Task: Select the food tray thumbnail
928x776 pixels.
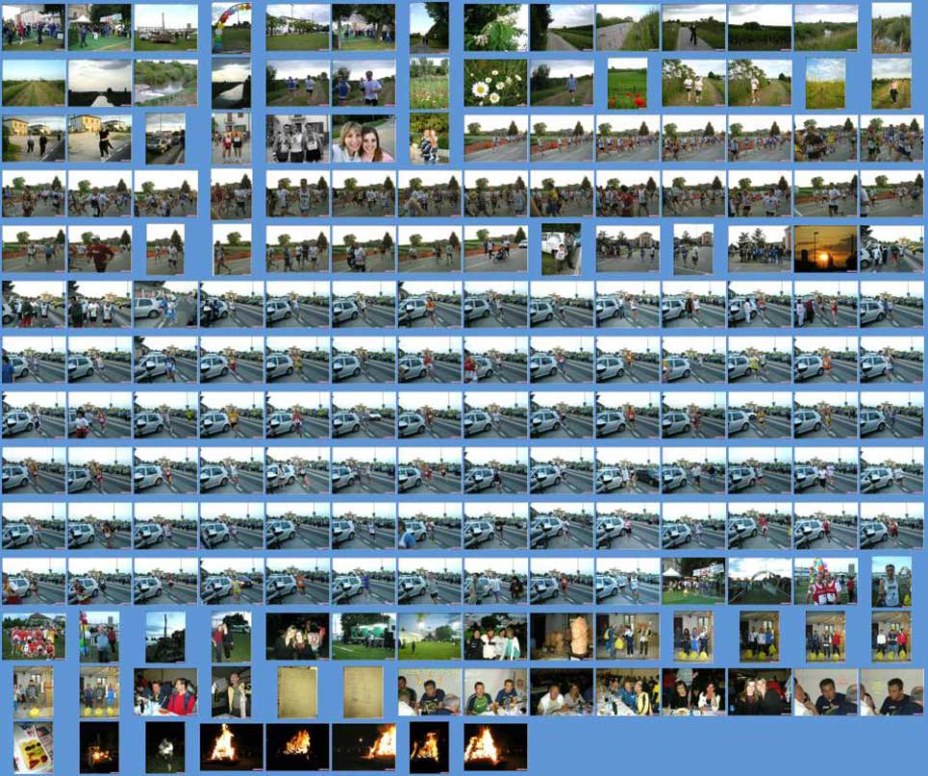Action: click(34, 747)
